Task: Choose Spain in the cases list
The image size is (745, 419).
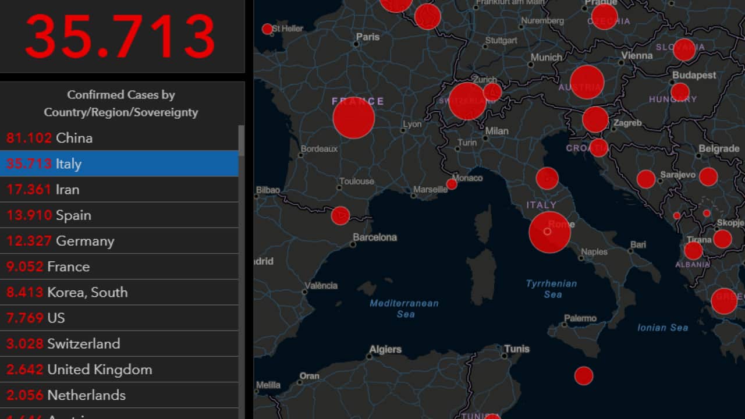Action: pyautogui.click(x=119, y=215)
